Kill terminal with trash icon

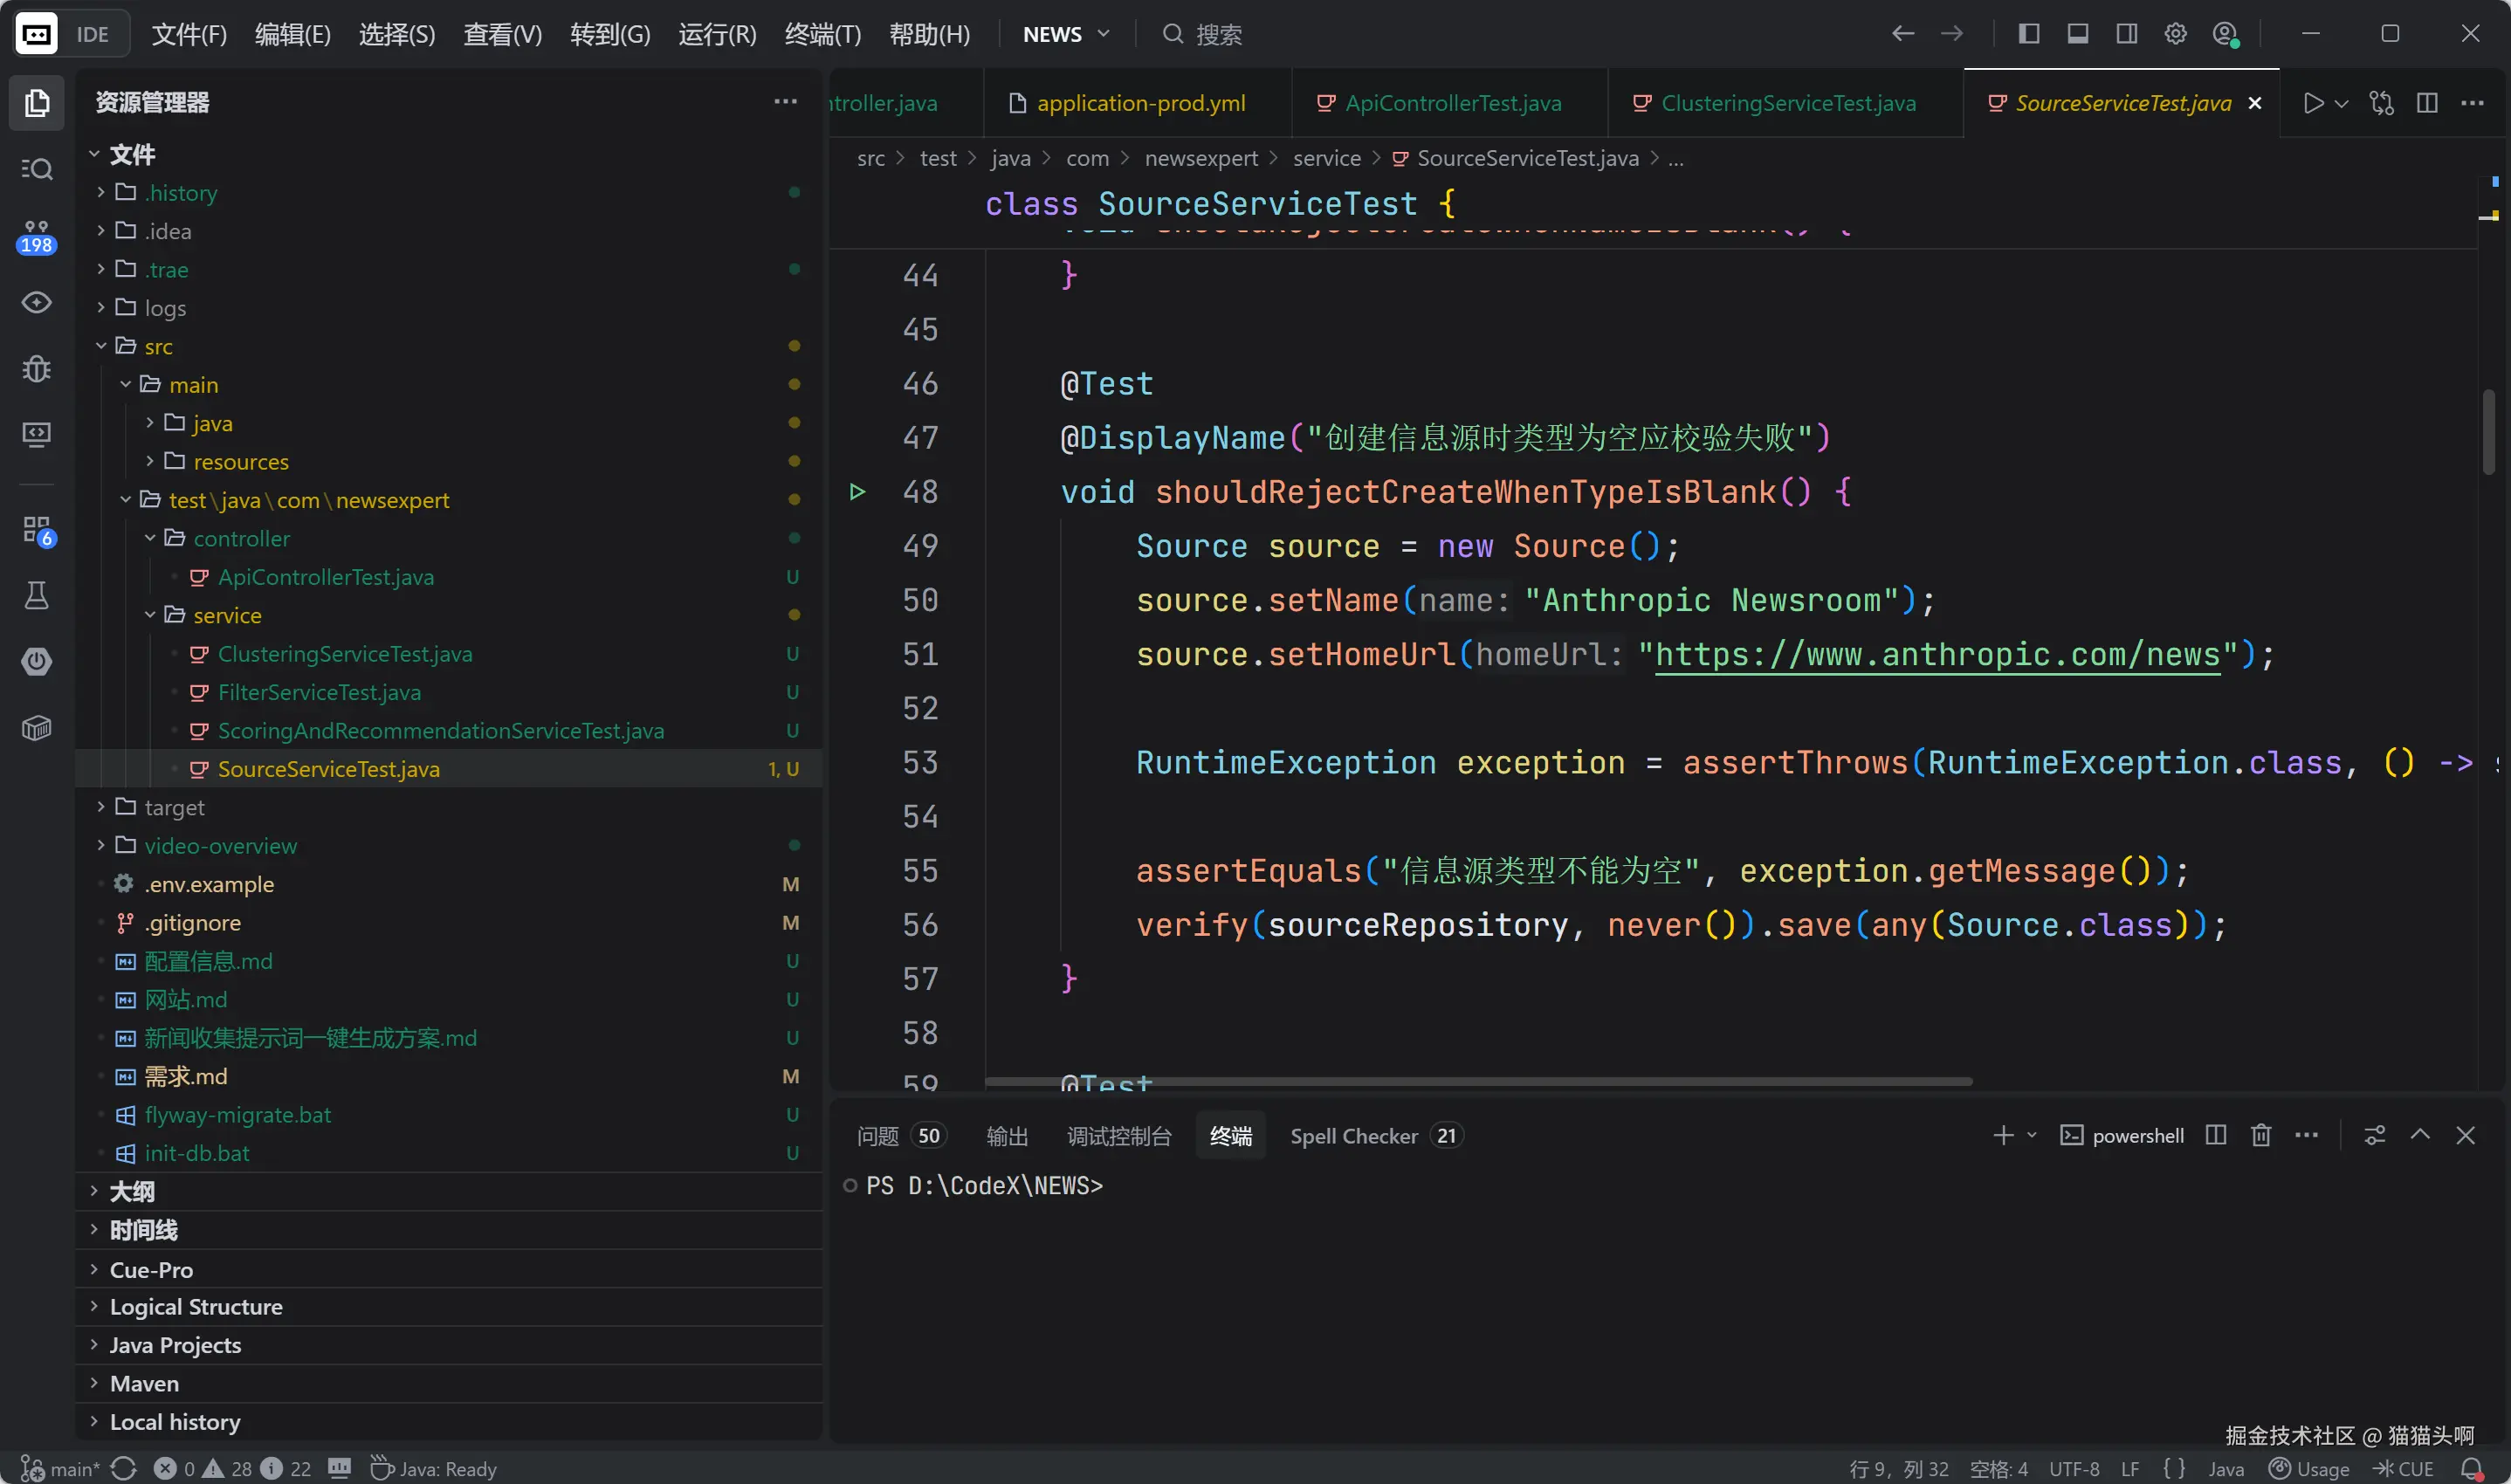pos(2261,1135)
